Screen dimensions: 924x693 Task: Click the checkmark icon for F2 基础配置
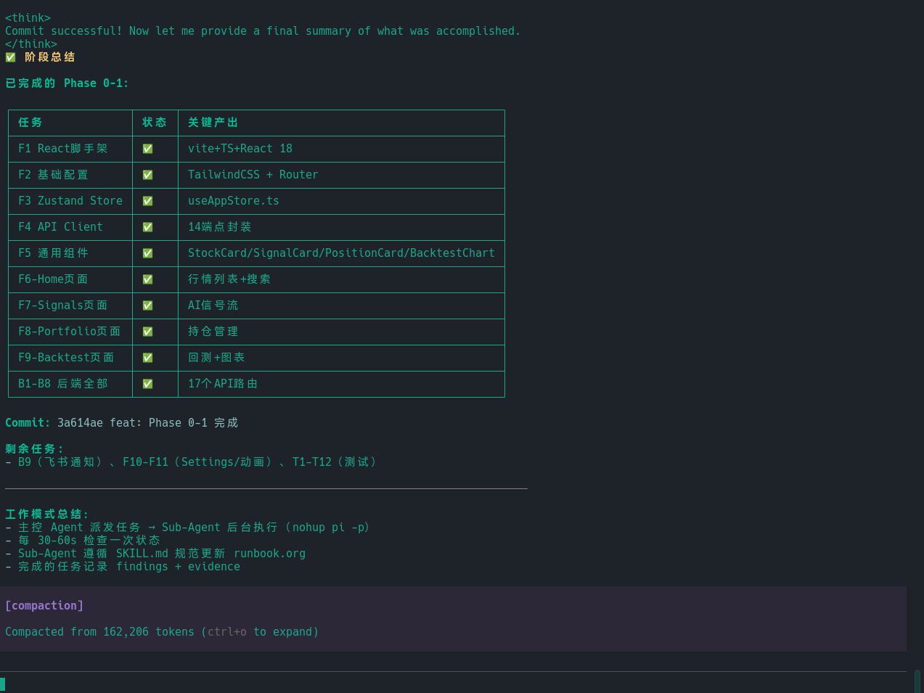[x=147, y=175]
